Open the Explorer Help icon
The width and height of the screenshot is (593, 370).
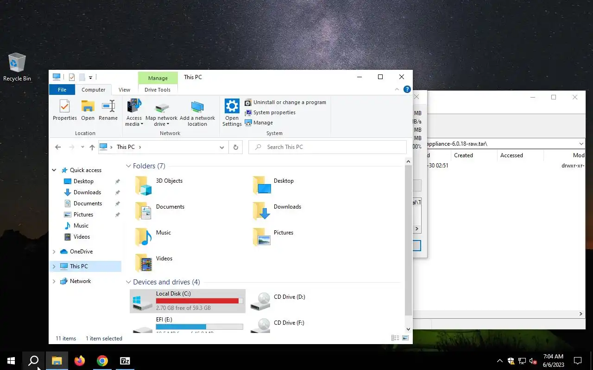point(407,90)
